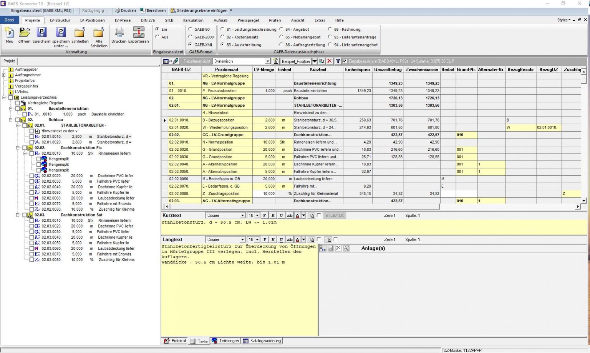Click the insert attachment icon beside Anlage(n)
Image resolution: width=590 pixels, height=353 pixels.
click(323, 248)
